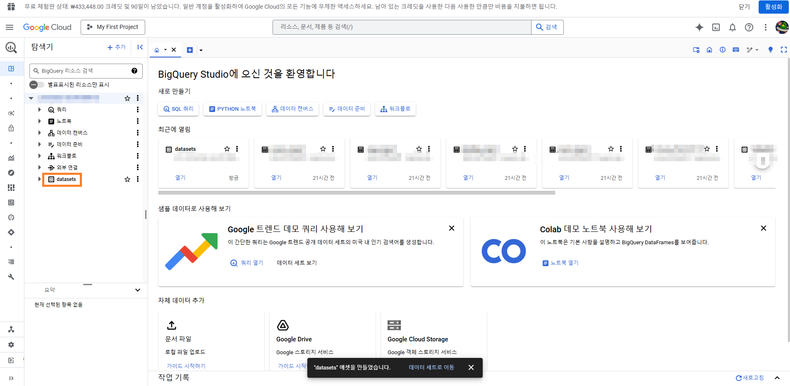Expand the 쿼리 tree node
The height and width of the screenshot is (386, 790).
39,110
